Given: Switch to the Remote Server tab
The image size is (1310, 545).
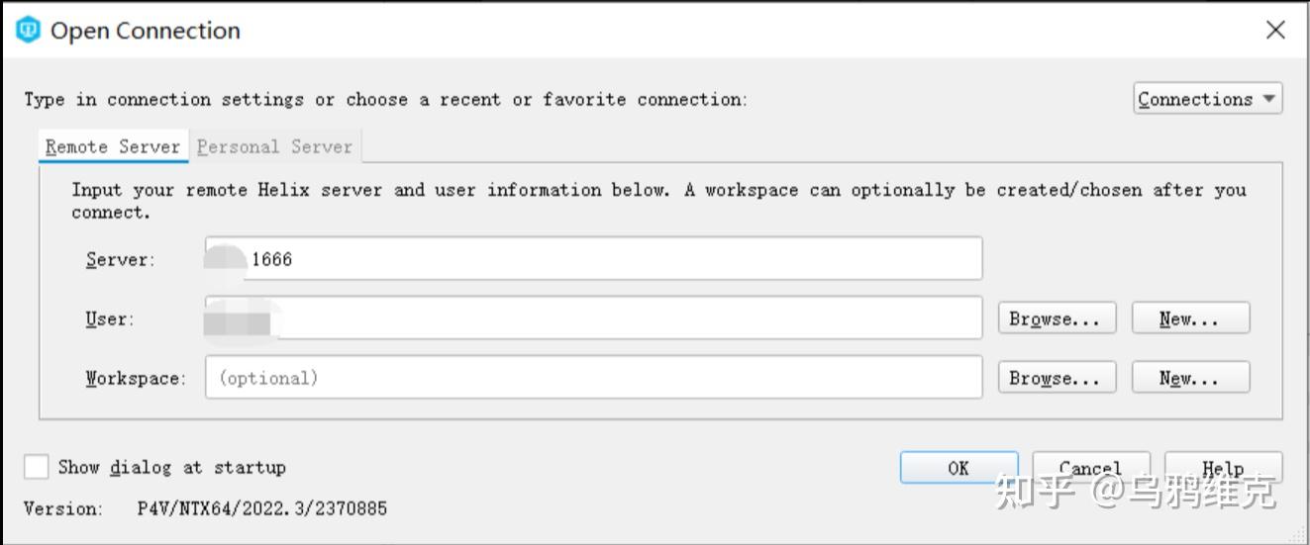Looking at the screenshot, I should coord(113,147).
